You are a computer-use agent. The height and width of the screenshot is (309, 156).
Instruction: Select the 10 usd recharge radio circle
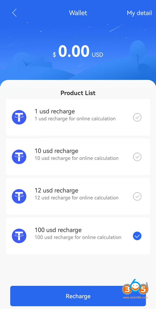(x=137, y=157)
